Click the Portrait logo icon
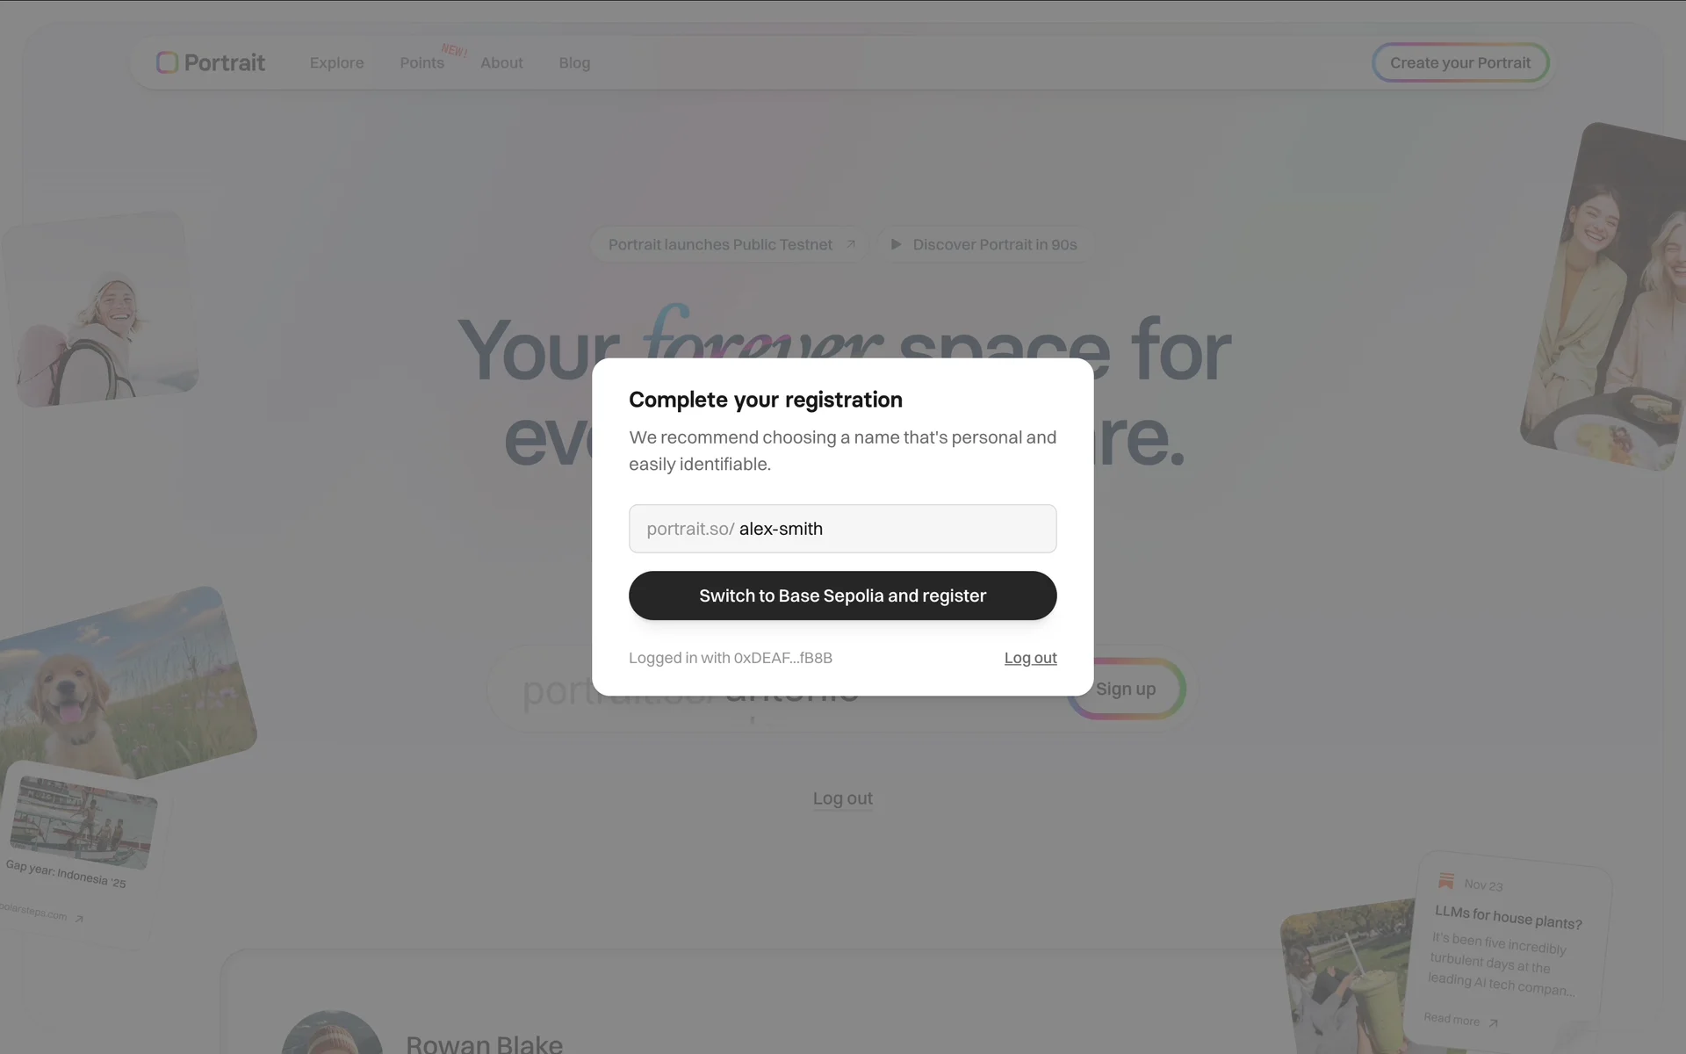This screenshot has height=1054, width=1686. 167,62
